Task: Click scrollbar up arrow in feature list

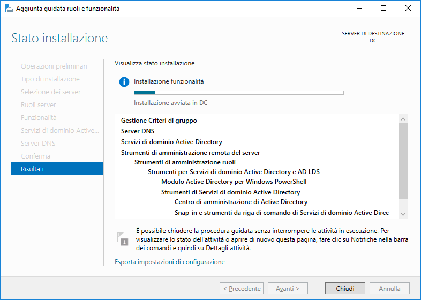Action: click(403, 119)
